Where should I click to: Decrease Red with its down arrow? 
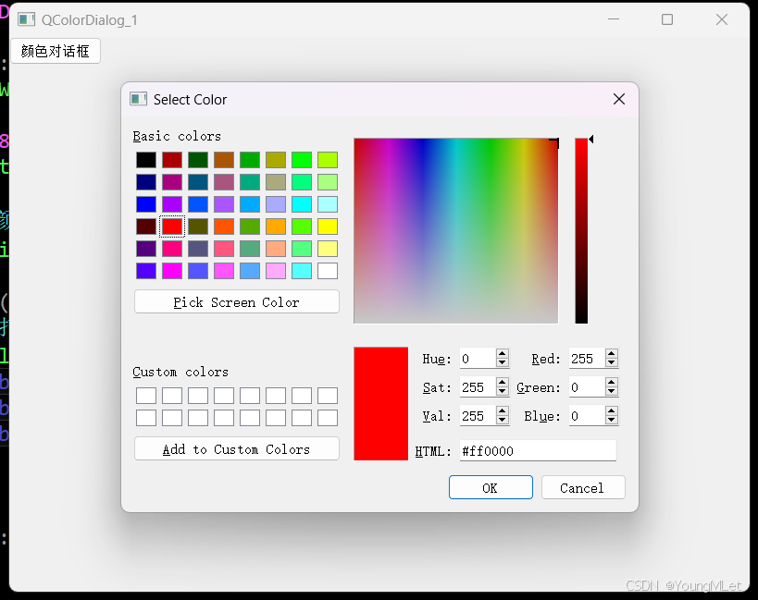point(612,362)
